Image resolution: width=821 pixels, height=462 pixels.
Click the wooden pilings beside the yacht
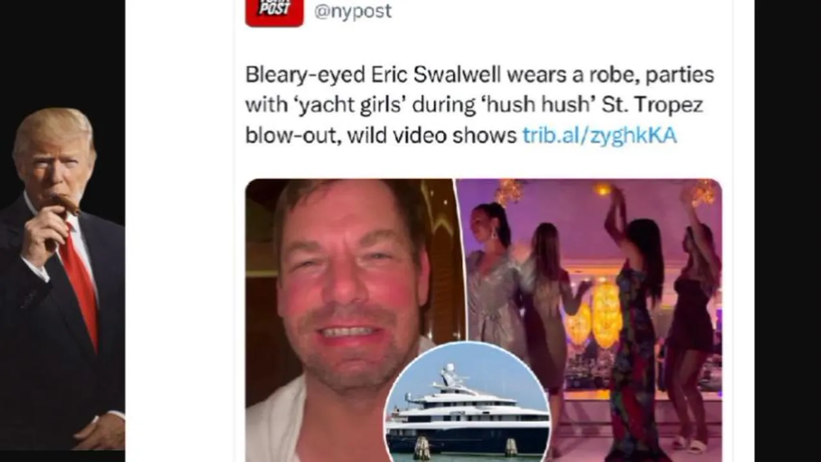click(x=422, y=447)
